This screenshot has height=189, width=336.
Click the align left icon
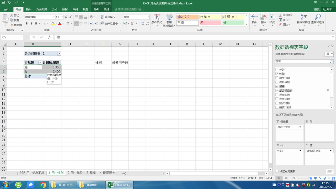coord(76,24)
